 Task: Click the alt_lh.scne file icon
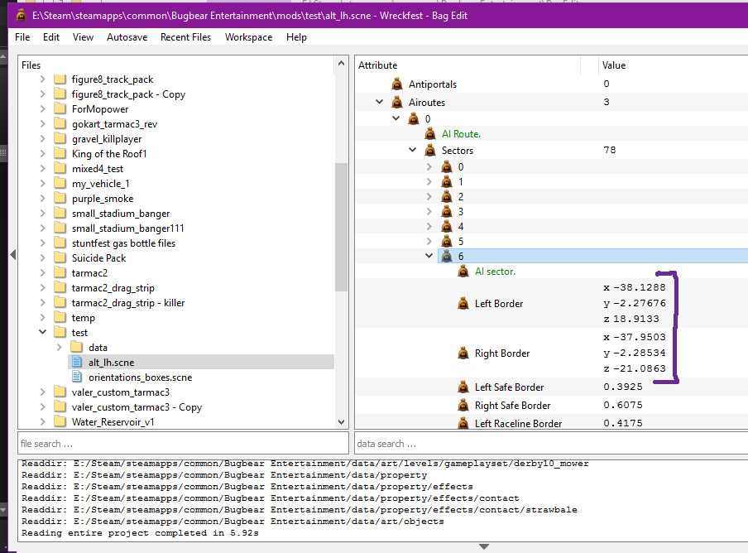click(76, 362)
